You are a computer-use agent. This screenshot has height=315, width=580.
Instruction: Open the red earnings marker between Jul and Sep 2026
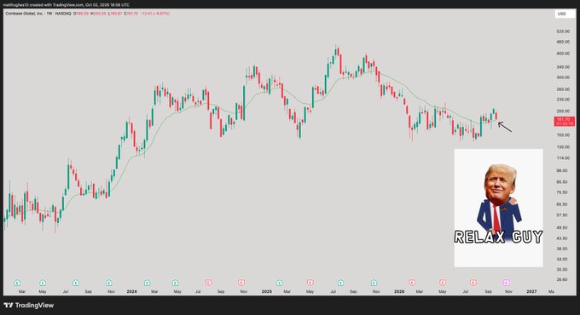pos(473,283)
